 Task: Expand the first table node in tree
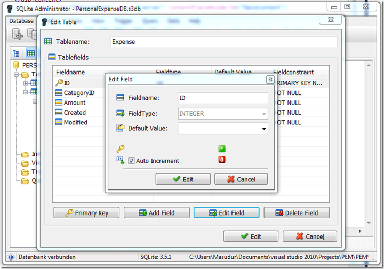26,83
